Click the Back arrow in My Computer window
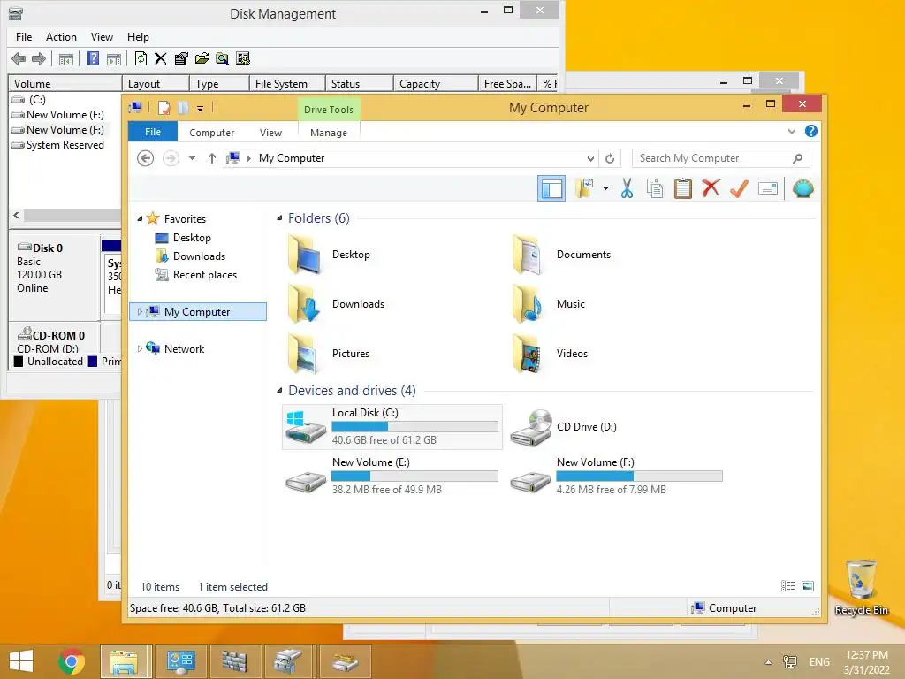This screenshot has width=905, height=679. 146,158
